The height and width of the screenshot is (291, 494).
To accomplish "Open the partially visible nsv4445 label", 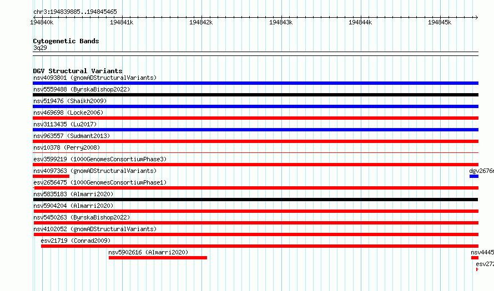I will click(x=482, y=252).
